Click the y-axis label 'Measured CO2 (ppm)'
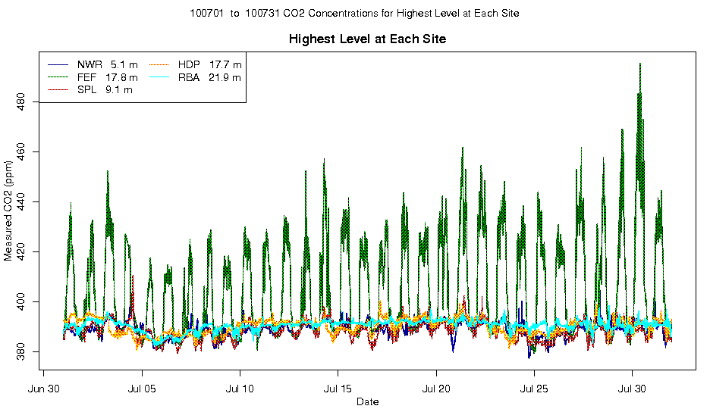The image size is (710, 409). (x=8, y=211)
